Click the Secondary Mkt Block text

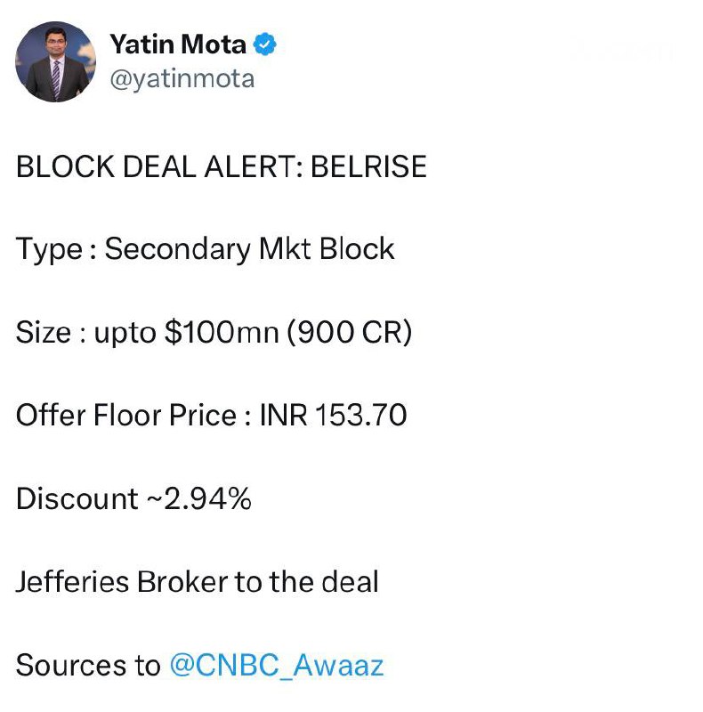click(x=249, y=249)
